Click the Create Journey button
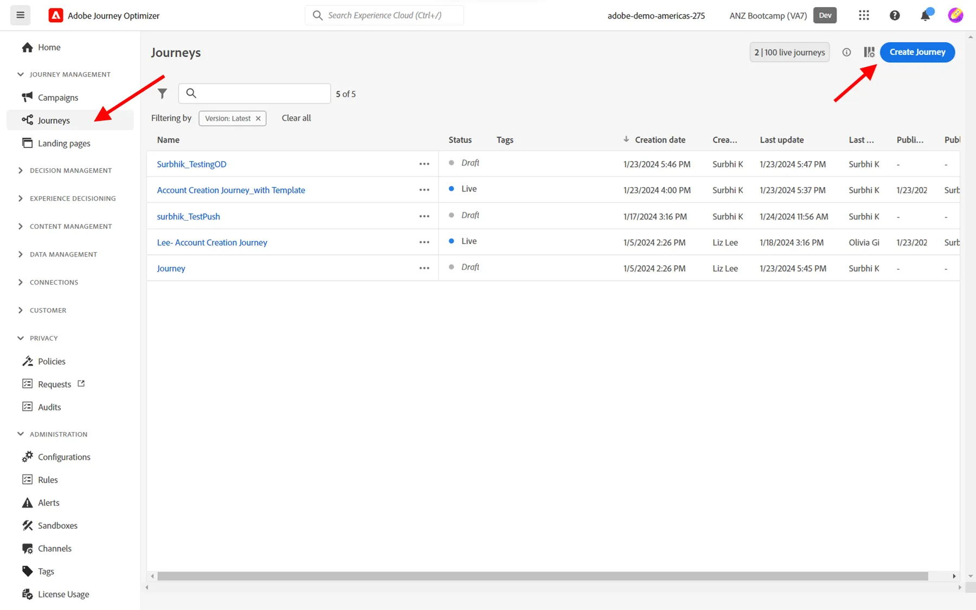The height and width of the screenshot is (610, 976). 917,52
